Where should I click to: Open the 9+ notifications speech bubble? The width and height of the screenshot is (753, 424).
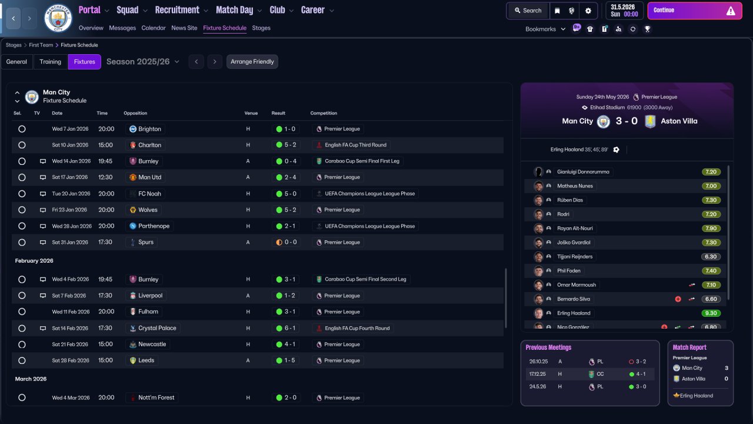[577, 28]
